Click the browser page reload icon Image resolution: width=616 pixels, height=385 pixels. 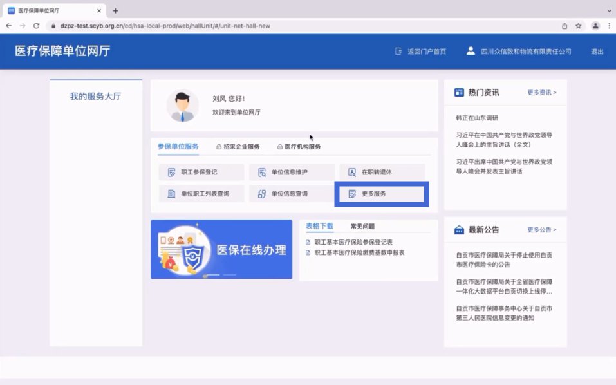point(37,26)
